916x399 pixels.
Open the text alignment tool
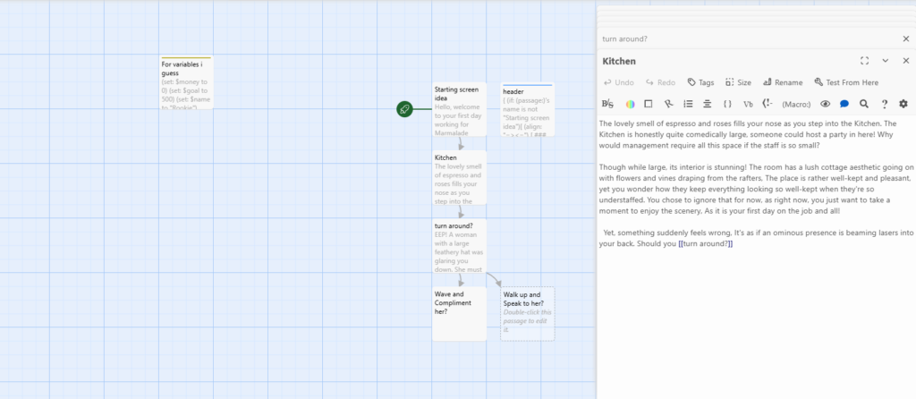click(x=707, y=104)
